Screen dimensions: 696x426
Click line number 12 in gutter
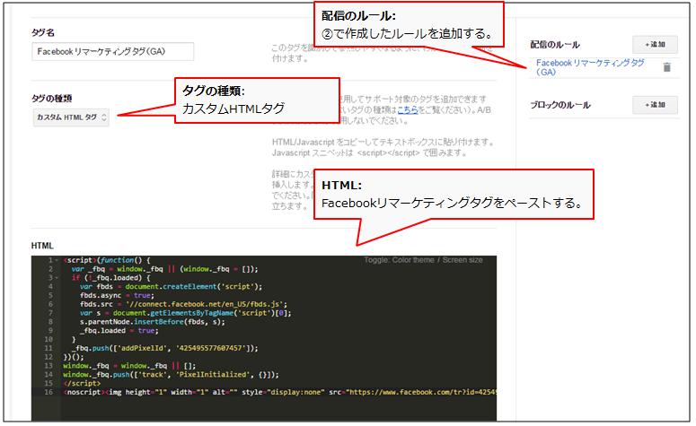48,357
